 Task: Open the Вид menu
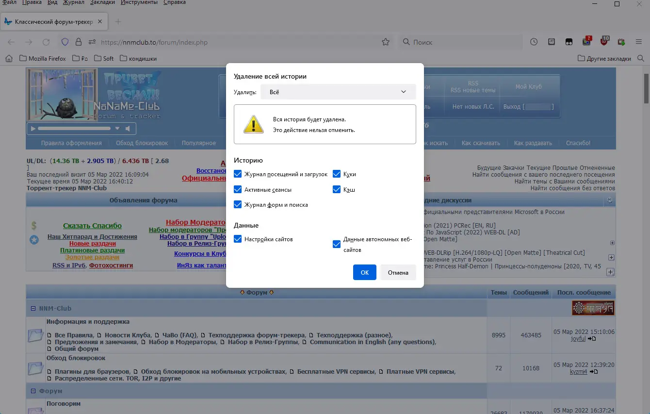coord(52,2)
